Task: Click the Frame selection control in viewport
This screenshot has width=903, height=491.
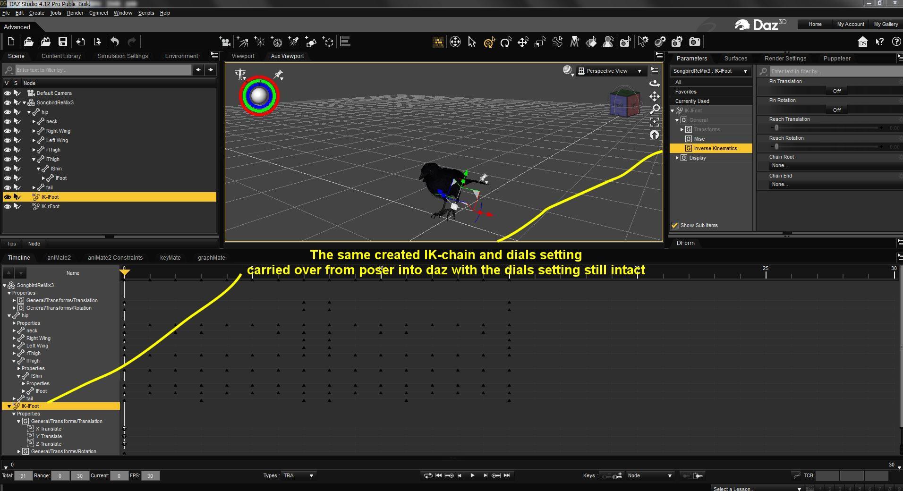Action: (655, 122)
